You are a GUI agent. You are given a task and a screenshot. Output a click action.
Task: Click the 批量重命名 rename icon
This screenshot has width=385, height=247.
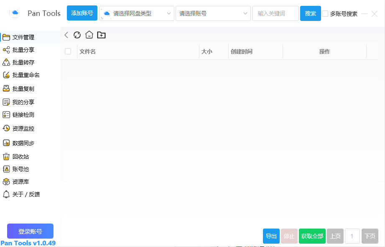tap(6, 75)
